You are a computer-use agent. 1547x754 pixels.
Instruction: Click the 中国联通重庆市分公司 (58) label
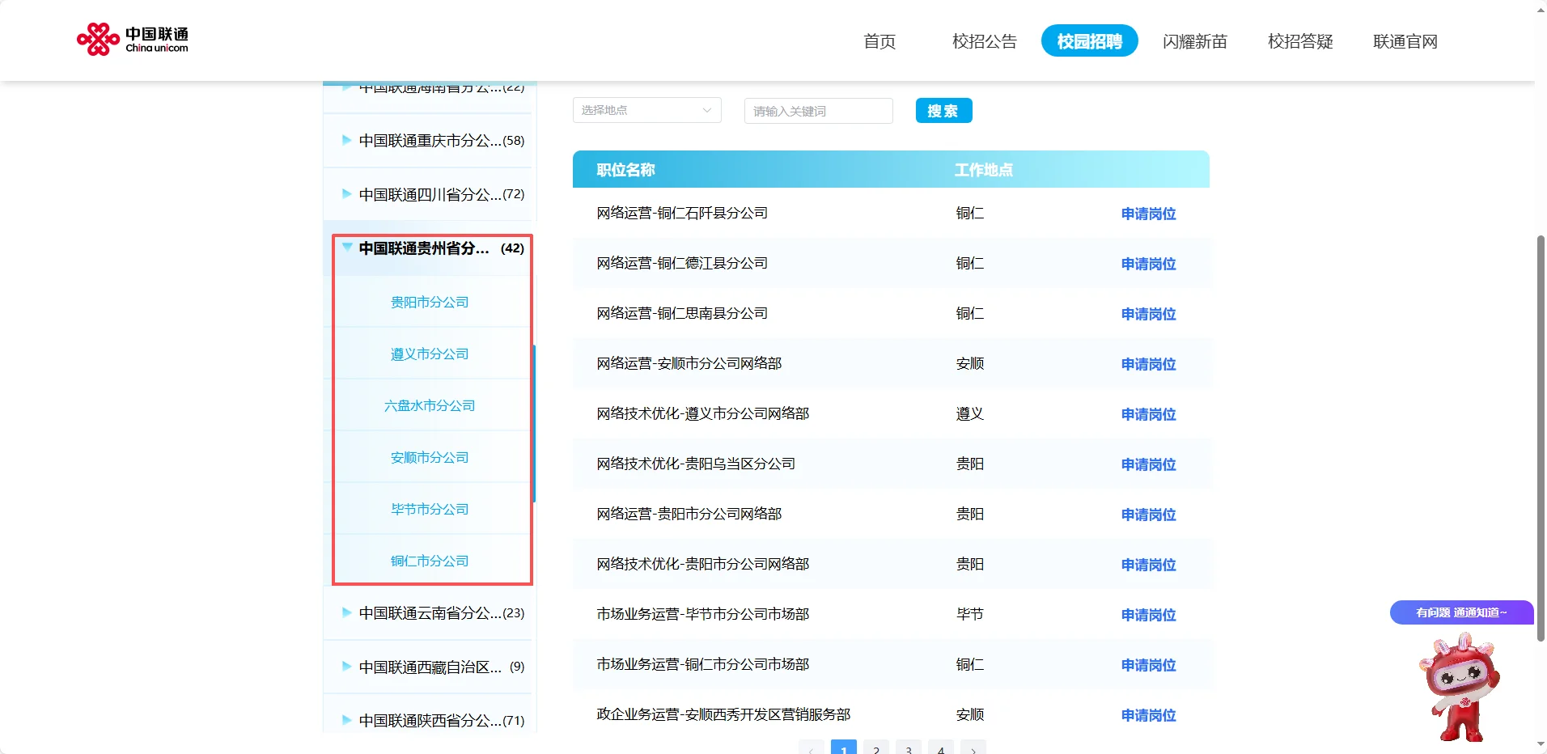pos(442,140)
